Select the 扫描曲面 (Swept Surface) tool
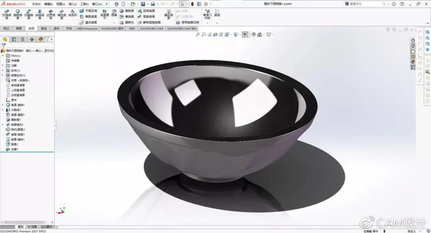 [29, 14]
